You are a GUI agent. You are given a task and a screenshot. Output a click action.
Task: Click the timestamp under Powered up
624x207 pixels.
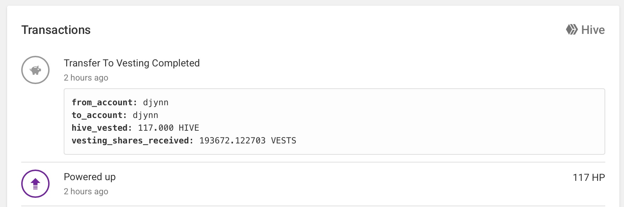click(x=86, y=191)
